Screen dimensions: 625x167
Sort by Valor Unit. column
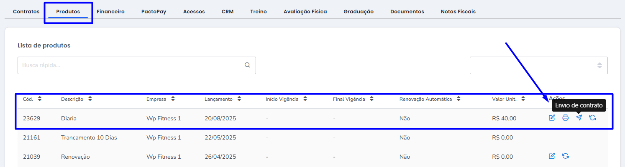pos(523,99)
